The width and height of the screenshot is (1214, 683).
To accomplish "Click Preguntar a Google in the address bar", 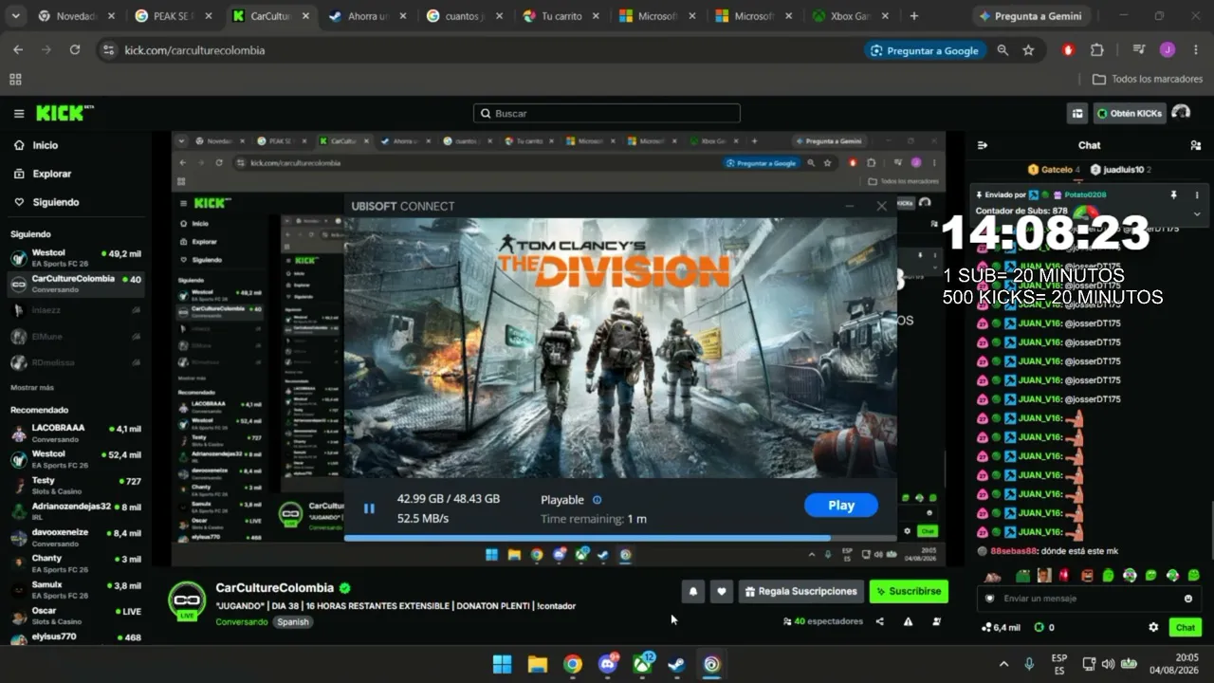I will [925, 50].
